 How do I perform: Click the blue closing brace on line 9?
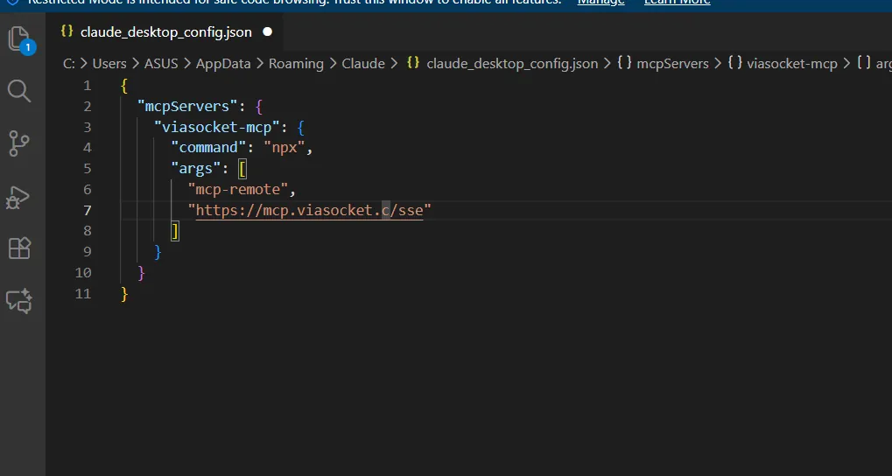point(158,252)
